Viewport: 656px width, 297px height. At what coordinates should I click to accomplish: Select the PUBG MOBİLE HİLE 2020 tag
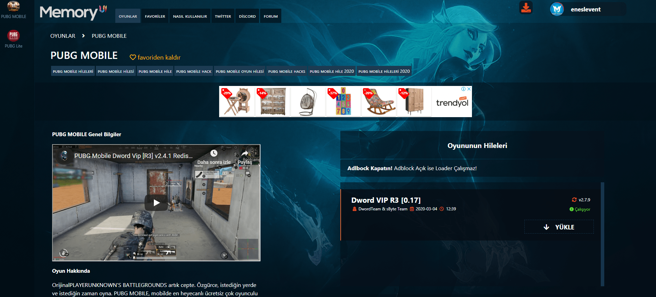pos(332,71)
